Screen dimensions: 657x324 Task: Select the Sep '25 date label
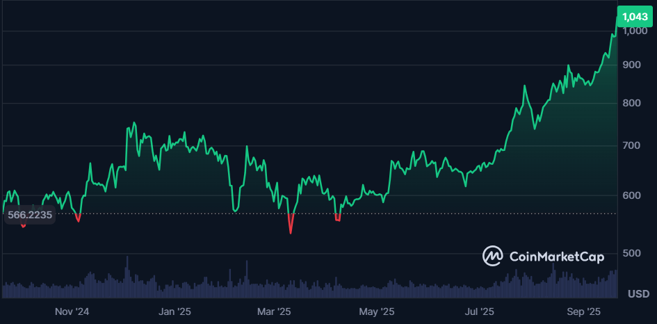(583, 311)
